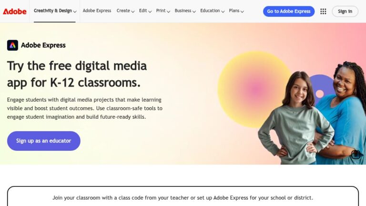Image resolution: width=366 pixels, height=206 pixels.
Task: Click the "Join your classroom with a class code" text
Action: pyautogui.click(x=183, y=198)
